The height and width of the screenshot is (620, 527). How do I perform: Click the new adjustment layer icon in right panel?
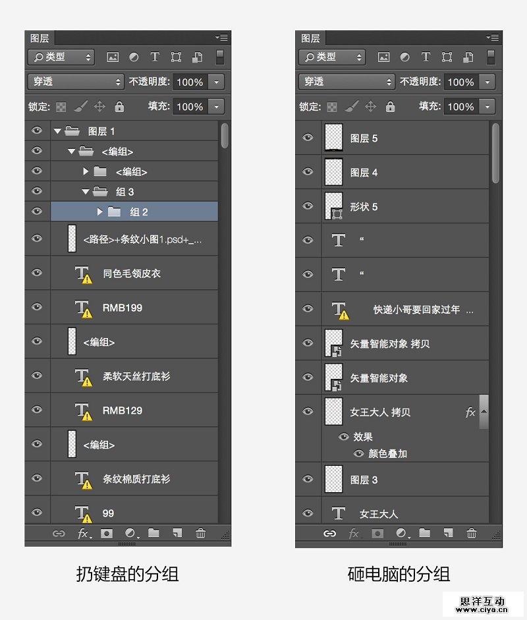pyautogui.click(x=401, y=534)
